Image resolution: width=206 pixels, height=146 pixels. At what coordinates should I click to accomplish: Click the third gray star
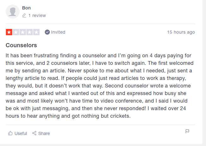[x=23, y=32]
